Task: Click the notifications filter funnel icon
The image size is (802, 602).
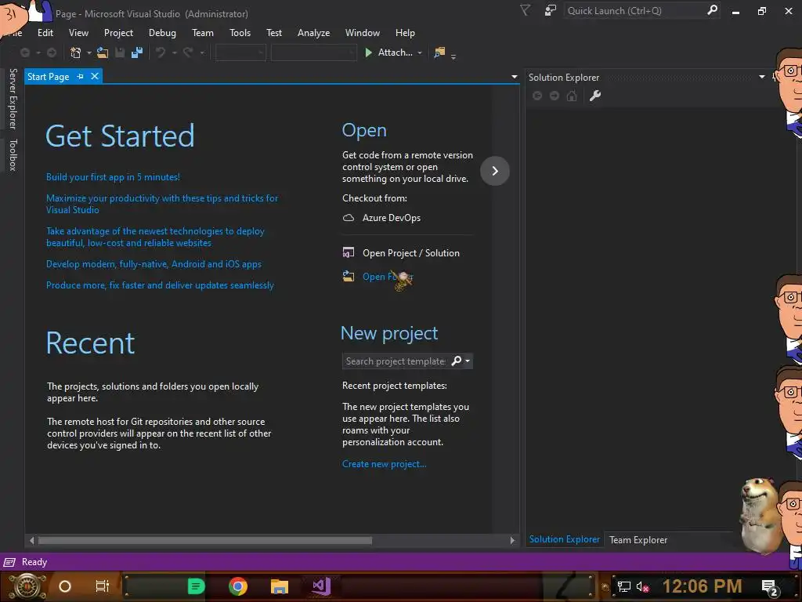Action: coord(525,10)
